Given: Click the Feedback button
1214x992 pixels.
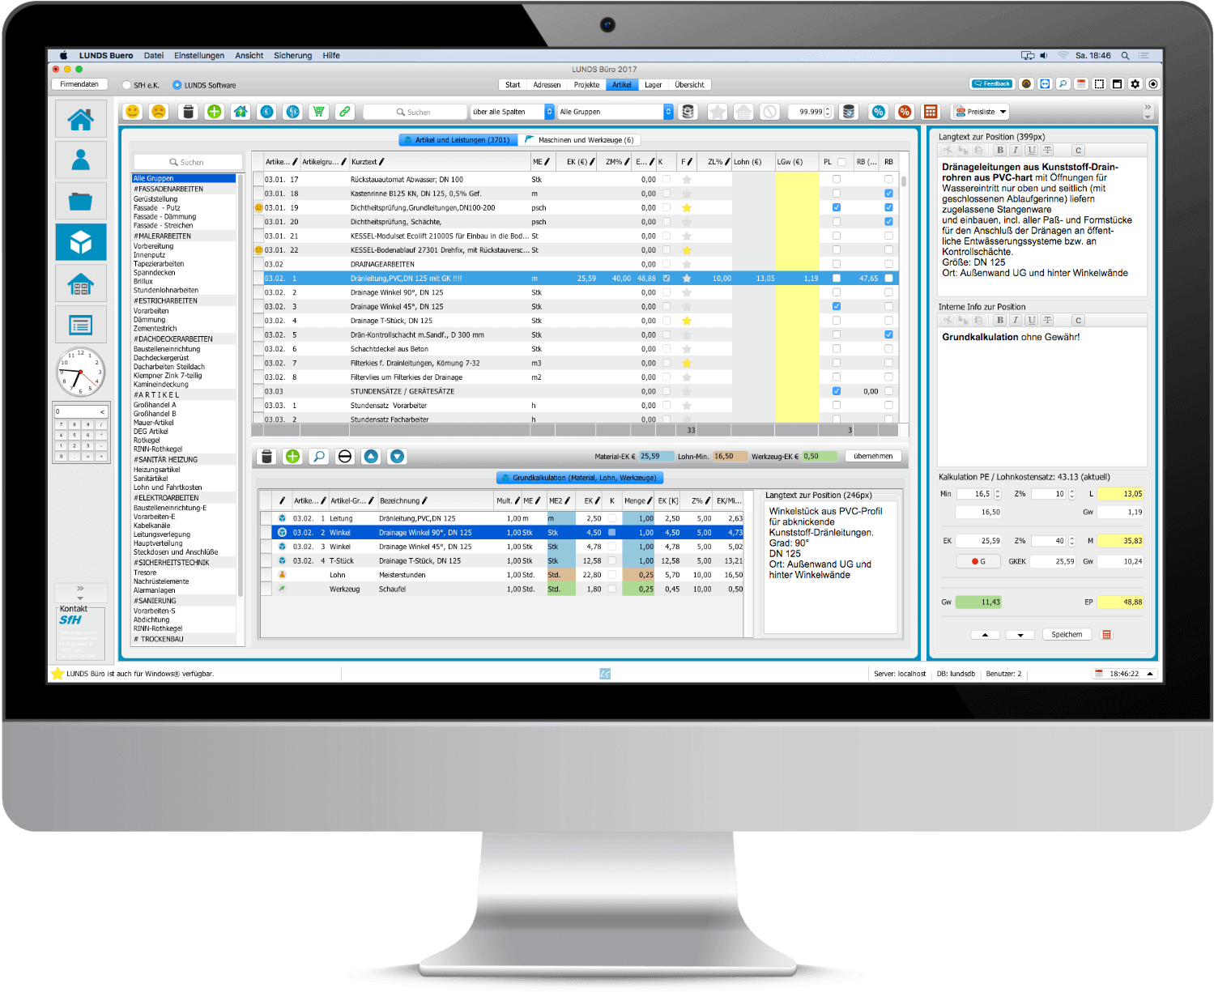Looking at the screenshot, I should pos(992,84).
